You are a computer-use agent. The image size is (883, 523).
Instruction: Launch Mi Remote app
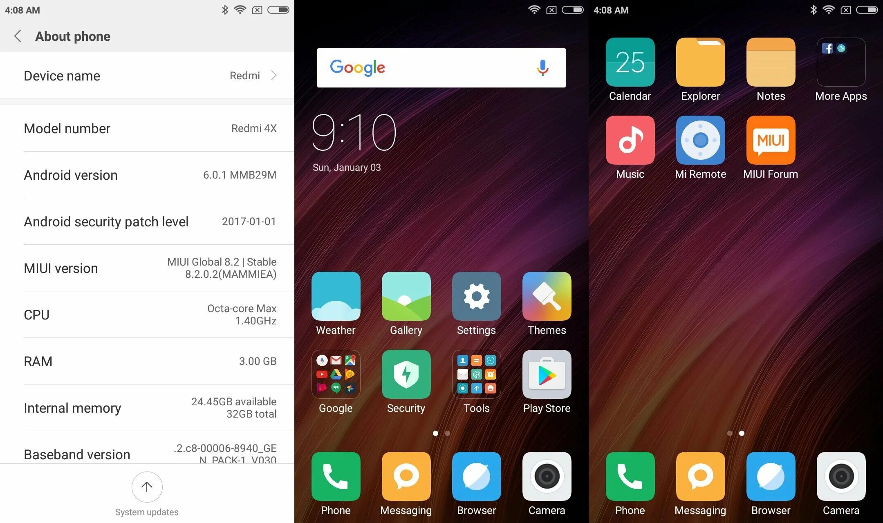(x=701, y=141)
